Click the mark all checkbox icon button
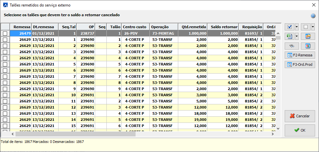This screenshot has width=319, height=152. (x=289, y=27)
